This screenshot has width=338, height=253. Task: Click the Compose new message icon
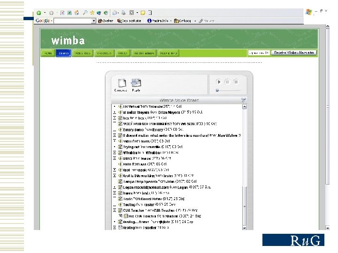122,83
